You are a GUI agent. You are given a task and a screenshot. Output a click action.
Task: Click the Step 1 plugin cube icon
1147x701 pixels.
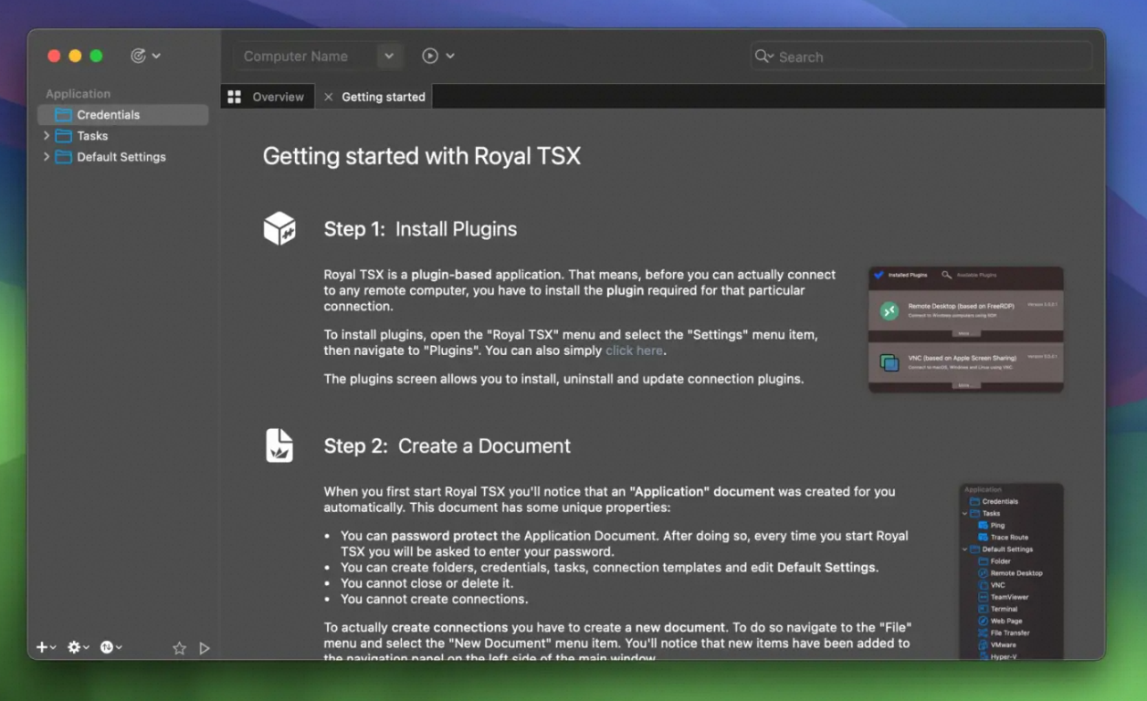click(x=279, y=228)
